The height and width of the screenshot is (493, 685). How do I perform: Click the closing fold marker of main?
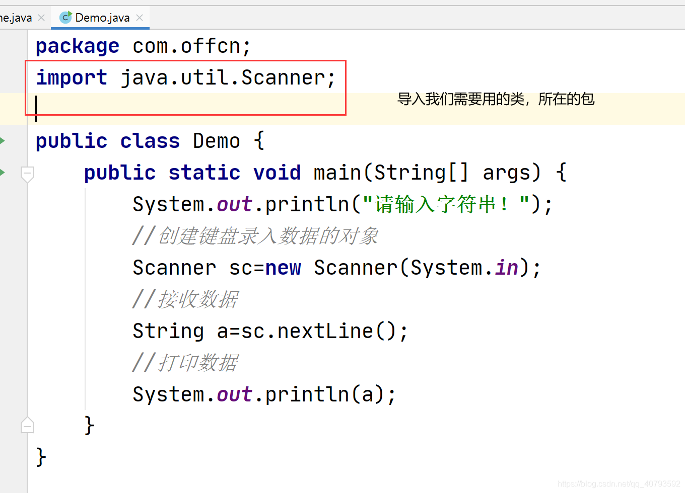click(27, 426)
